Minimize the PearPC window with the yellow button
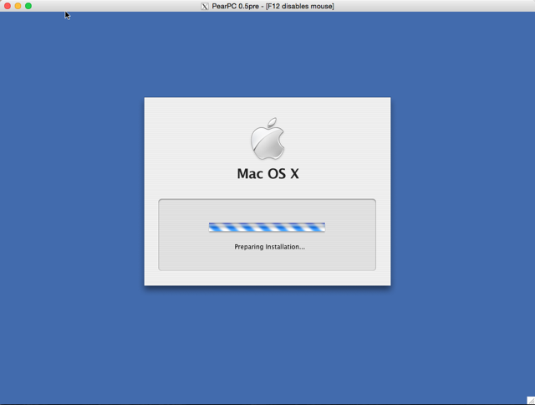The height and width of the screenshot is (405, 535). tap(18, 6)
